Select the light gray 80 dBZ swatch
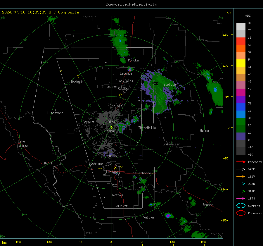This screenshot has height=246, width=263. point(241,27)
